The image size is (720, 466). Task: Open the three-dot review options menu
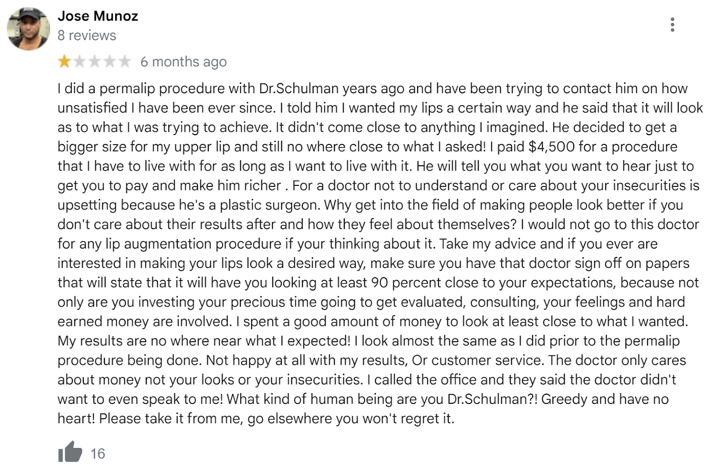click(672, 25)
